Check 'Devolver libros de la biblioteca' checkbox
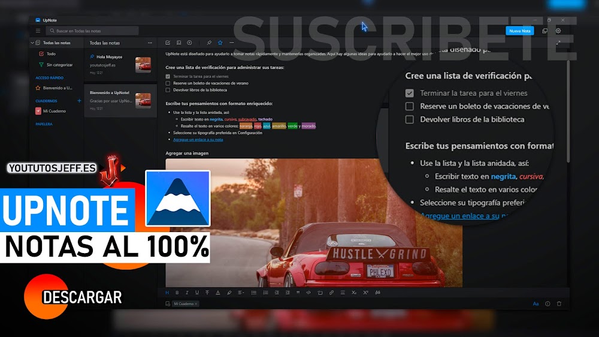This screenshot has width=599, height=337. click(x=168, y=90)
